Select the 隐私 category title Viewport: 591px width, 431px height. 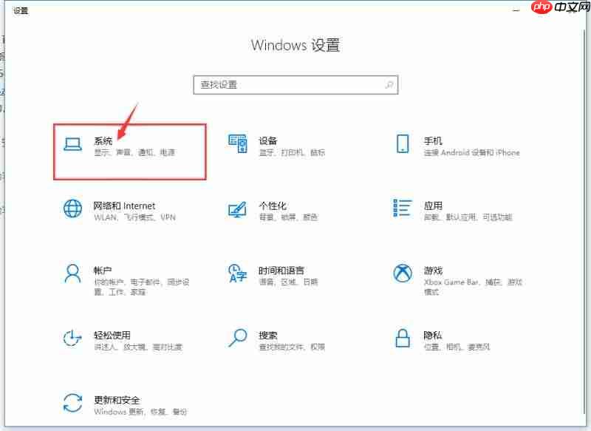pyautogui.click(x=433, y=335)
